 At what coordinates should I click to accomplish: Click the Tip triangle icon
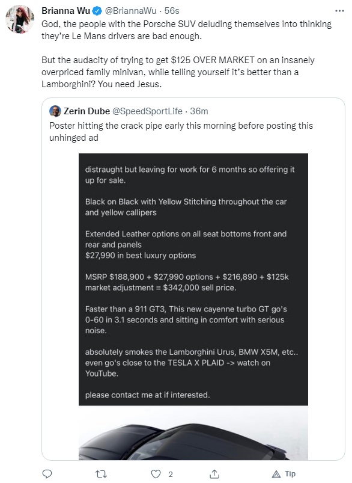click(x=276, y=474)
